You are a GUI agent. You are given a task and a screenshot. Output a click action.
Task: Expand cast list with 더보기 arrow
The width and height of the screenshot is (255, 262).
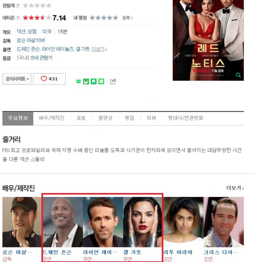coord(99,49)
